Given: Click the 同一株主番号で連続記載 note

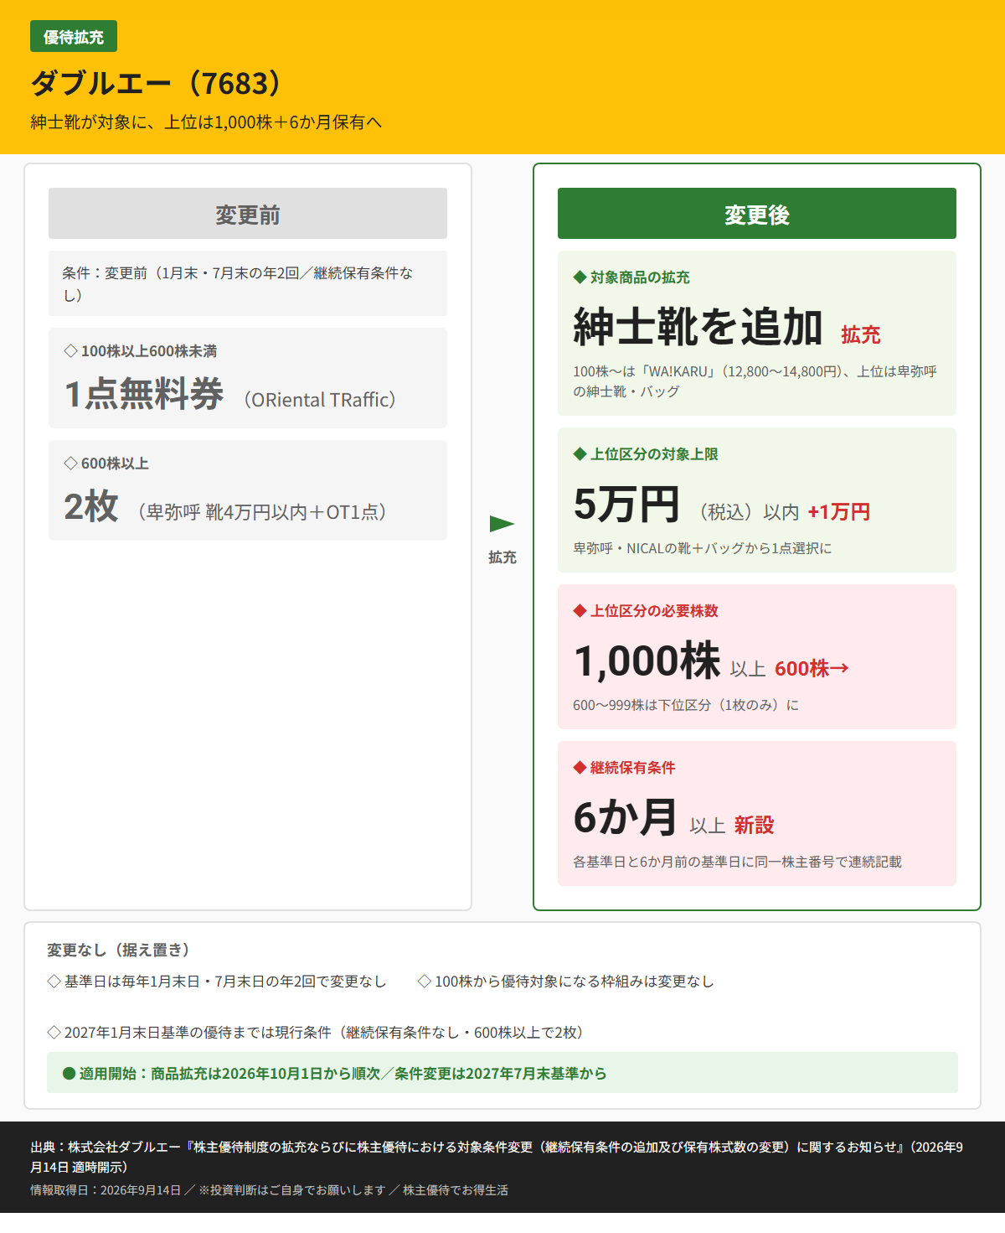Looking at the screenshot, I should [x=737, y=862].
